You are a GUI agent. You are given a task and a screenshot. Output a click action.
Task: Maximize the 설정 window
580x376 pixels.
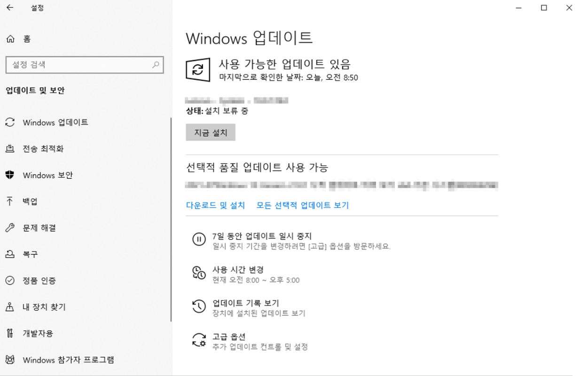pyautogui.click(x=544, y=8)
